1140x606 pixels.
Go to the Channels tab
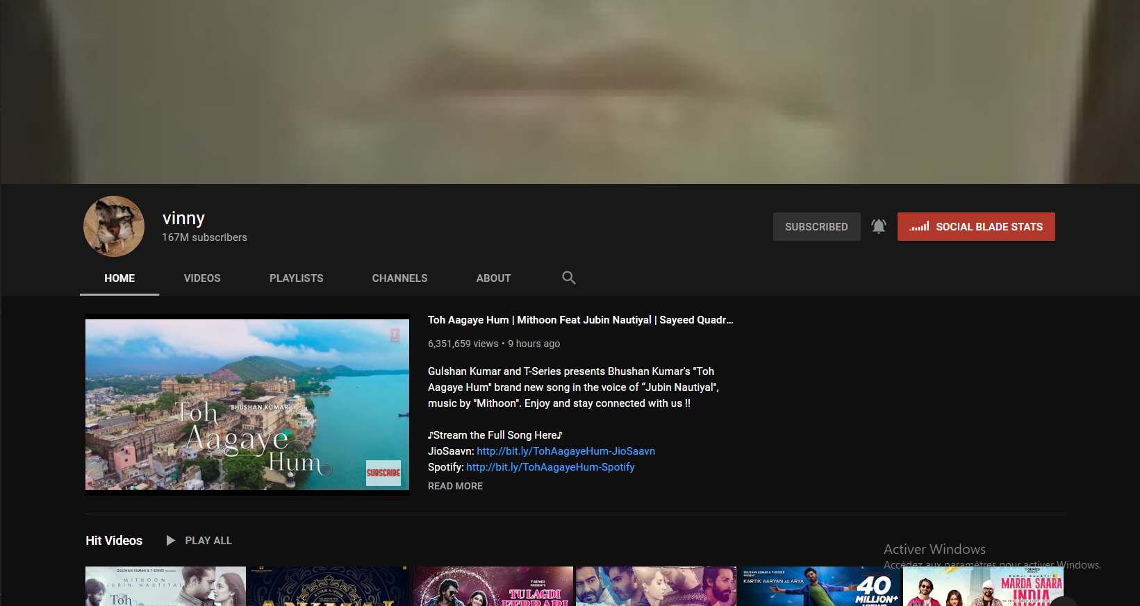[399, 278]
